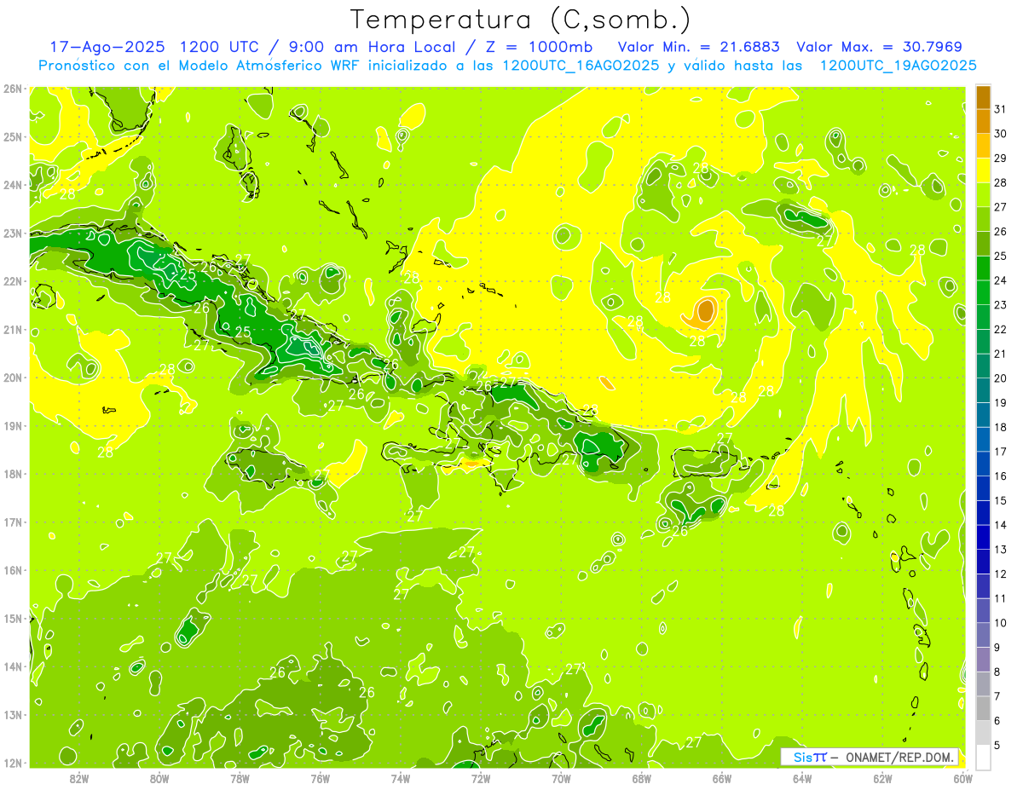This screenshot has width=1023, height=790.
Task: Click the "12N" latitude axis label
Action: coord(12,763)
